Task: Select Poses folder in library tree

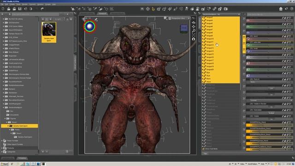Action: click(17, 130)
